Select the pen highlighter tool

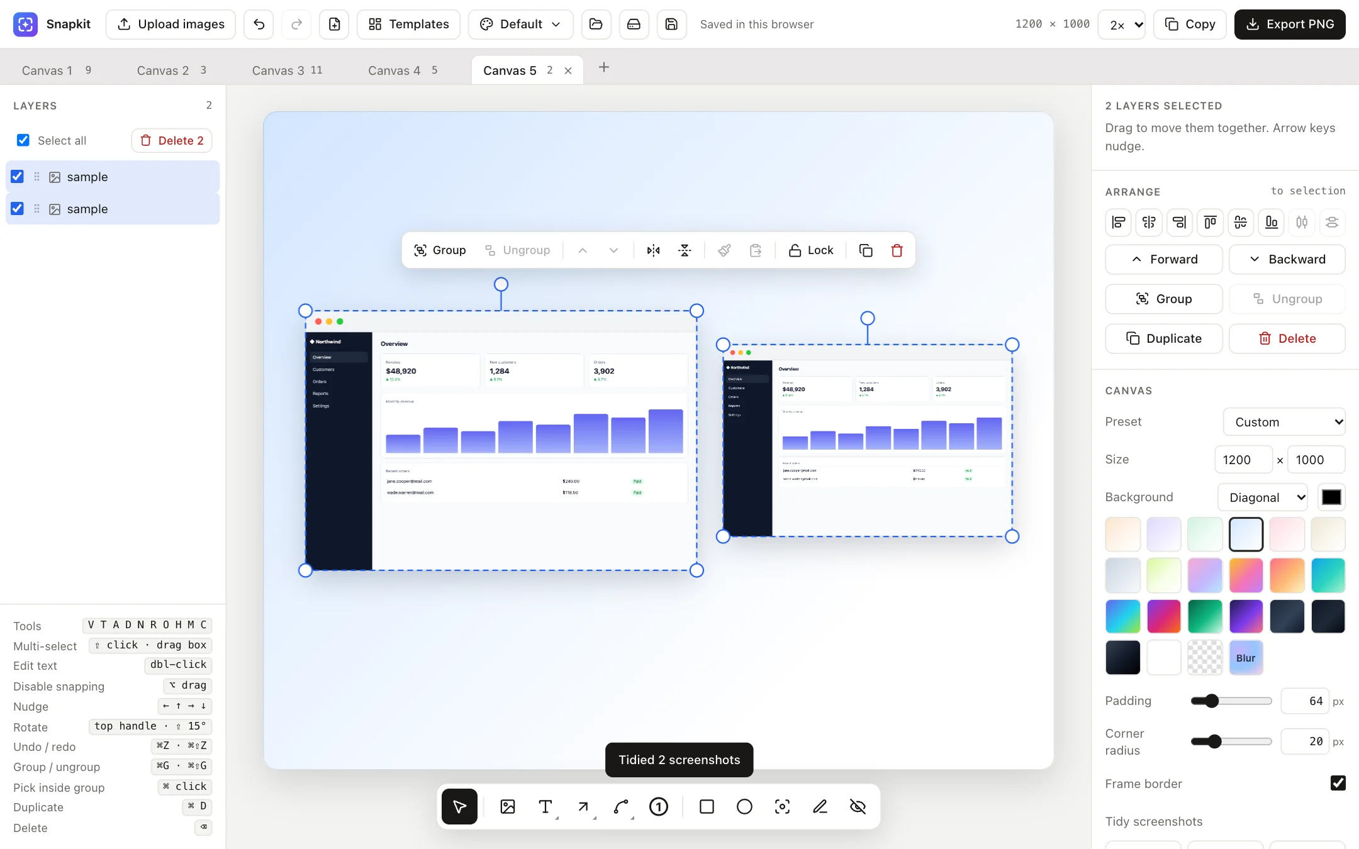tap(820, 806)
